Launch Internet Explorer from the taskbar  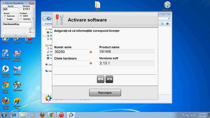[x=14, y=115]
